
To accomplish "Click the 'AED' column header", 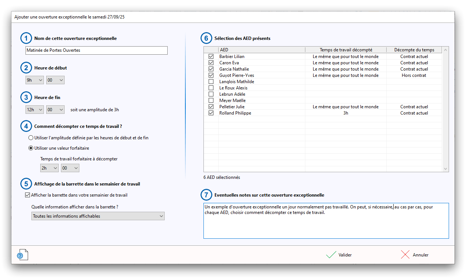I will click(x=261, y=50).
